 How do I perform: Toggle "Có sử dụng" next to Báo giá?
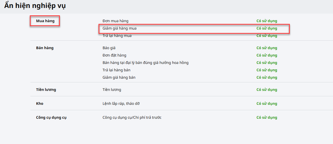point(267,48)
